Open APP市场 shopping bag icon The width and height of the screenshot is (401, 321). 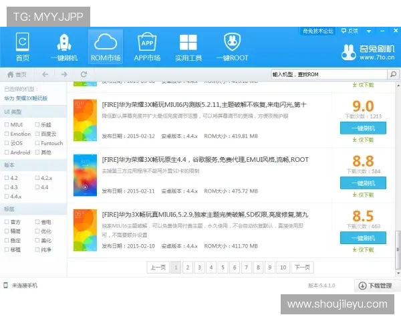click(147, 47)
